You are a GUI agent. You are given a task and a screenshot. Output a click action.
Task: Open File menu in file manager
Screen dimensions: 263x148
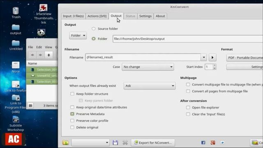(30, 47)
